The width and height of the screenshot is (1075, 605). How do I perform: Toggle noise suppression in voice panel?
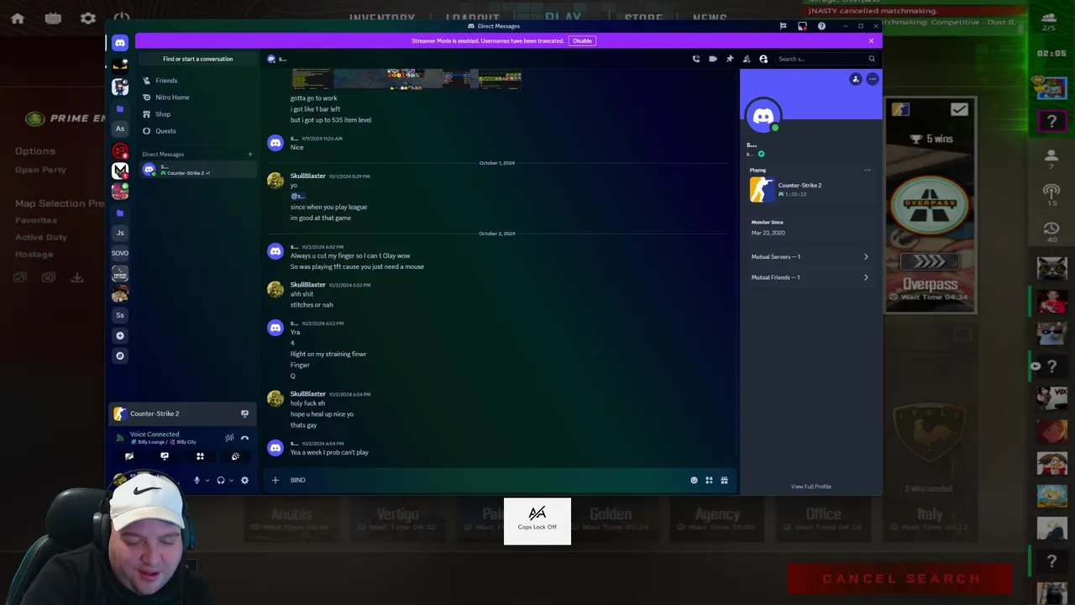(229, 438)
